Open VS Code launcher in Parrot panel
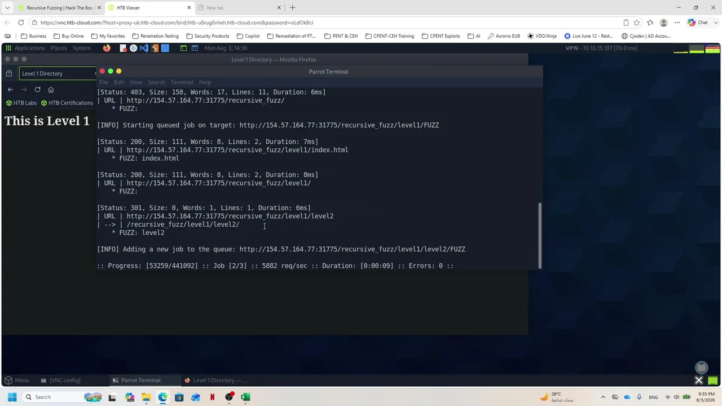Screen dimensions: 722x406 [x=144, y=48]
